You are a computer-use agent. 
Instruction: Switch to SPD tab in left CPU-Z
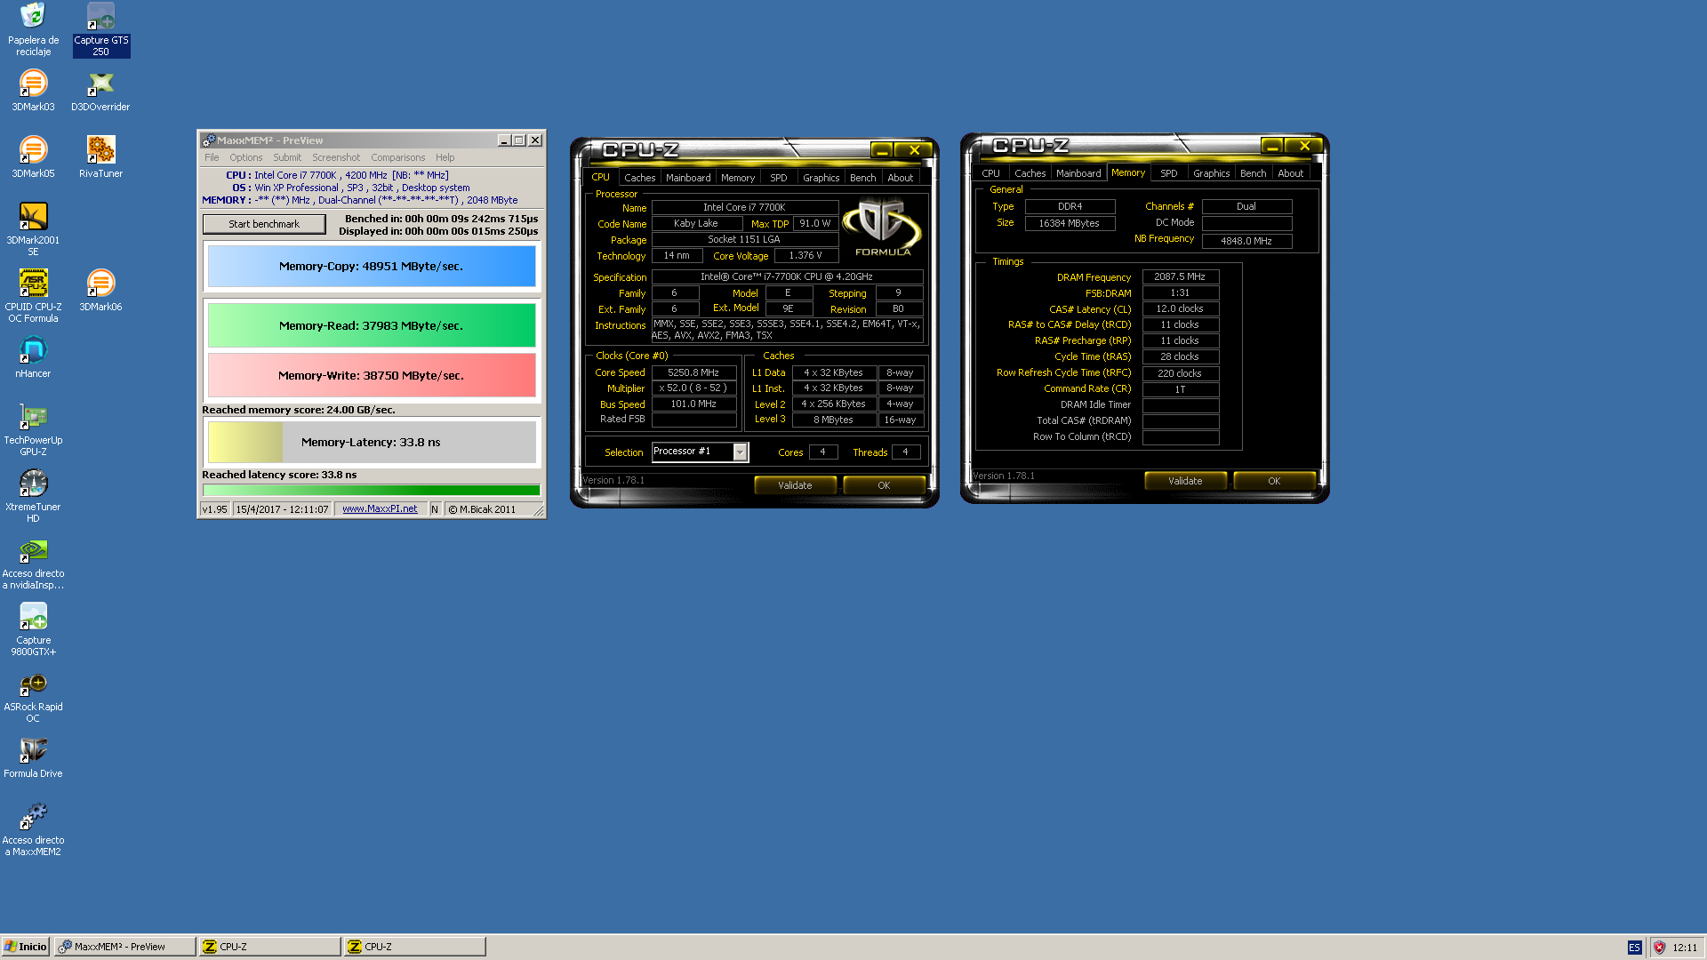click(x=779, y=178)
